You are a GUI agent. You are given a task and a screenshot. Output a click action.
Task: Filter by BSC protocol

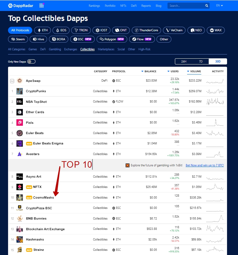tap(82, 39)
